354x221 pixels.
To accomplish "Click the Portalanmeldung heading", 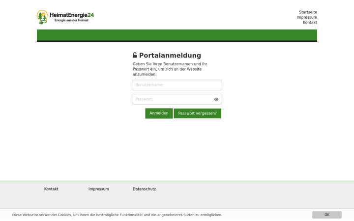I will (x=170, y=55).
